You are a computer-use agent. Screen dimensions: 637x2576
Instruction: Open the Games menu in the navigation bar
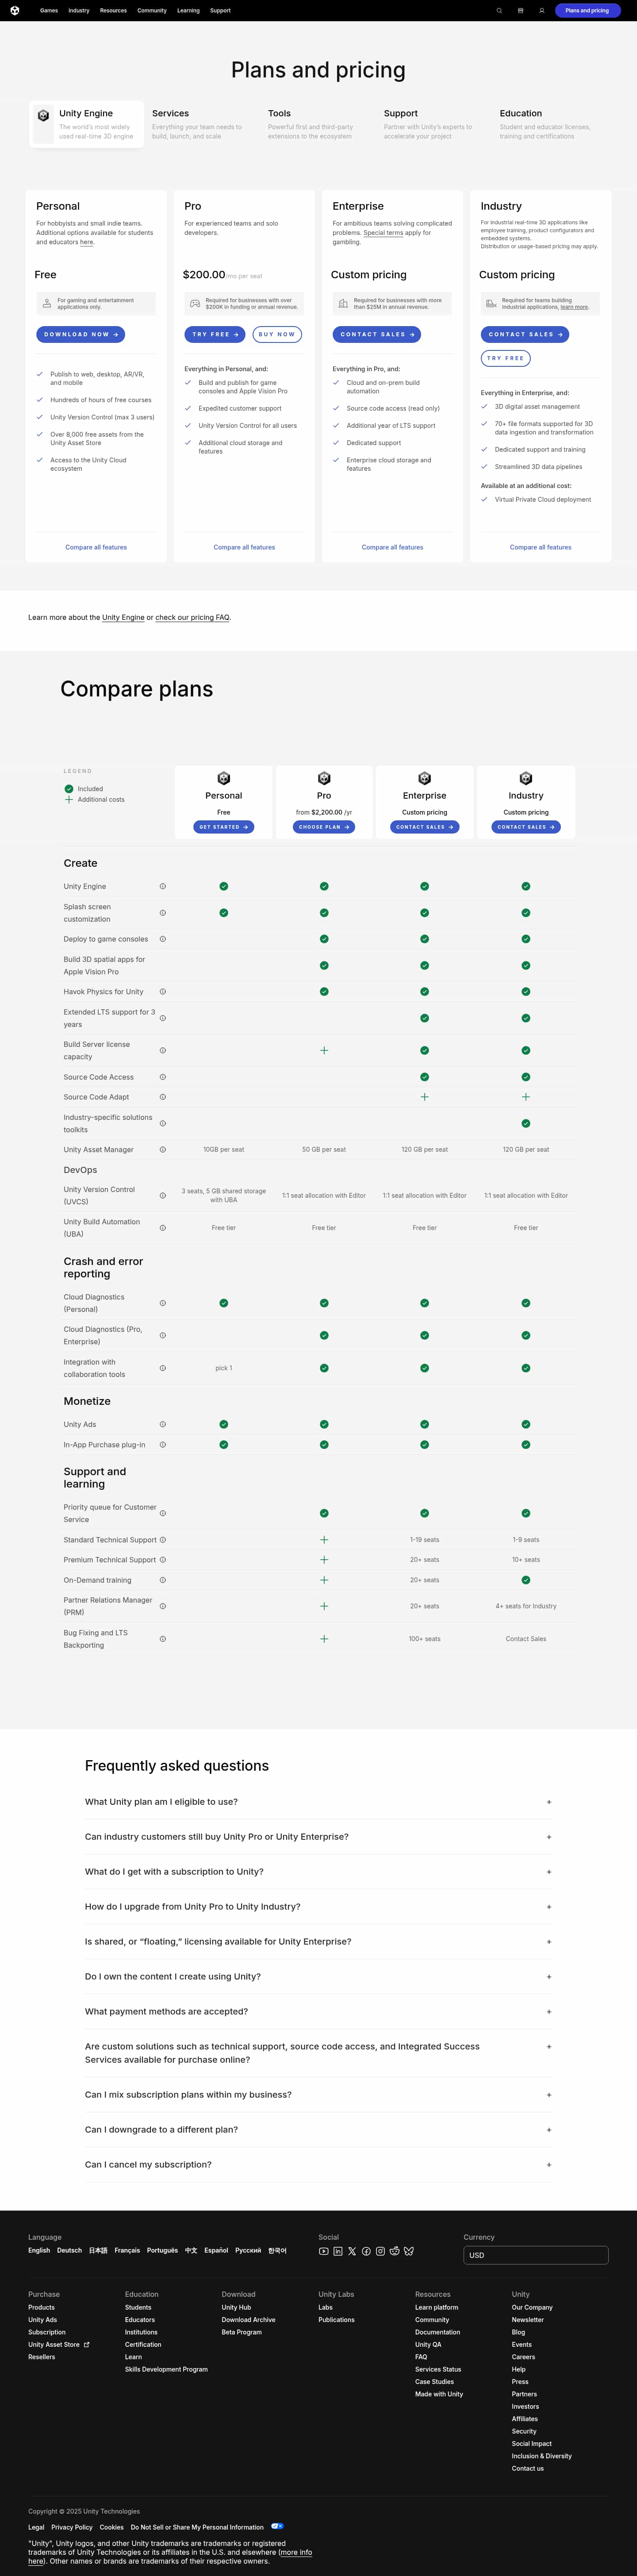(49, 11)
